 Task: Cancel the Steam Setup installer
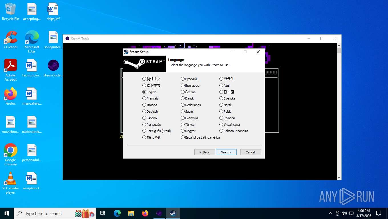[250, 152]
